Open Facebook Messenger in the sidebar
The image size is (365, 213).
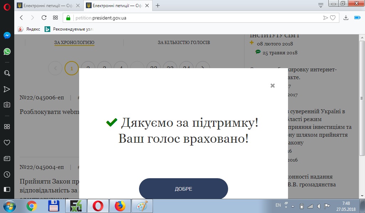point(7,35)
